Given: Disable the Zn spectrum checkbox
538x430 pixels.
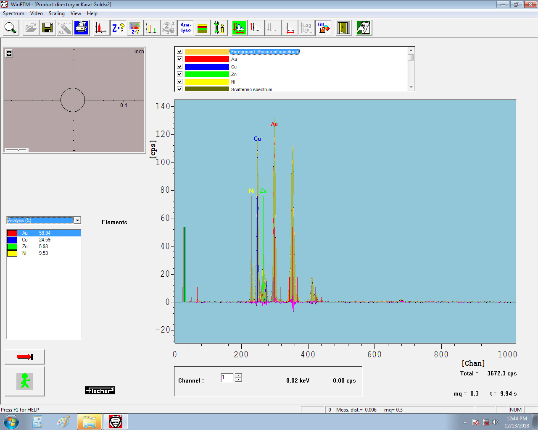Looking at the screenshot, I should point(180,74).
